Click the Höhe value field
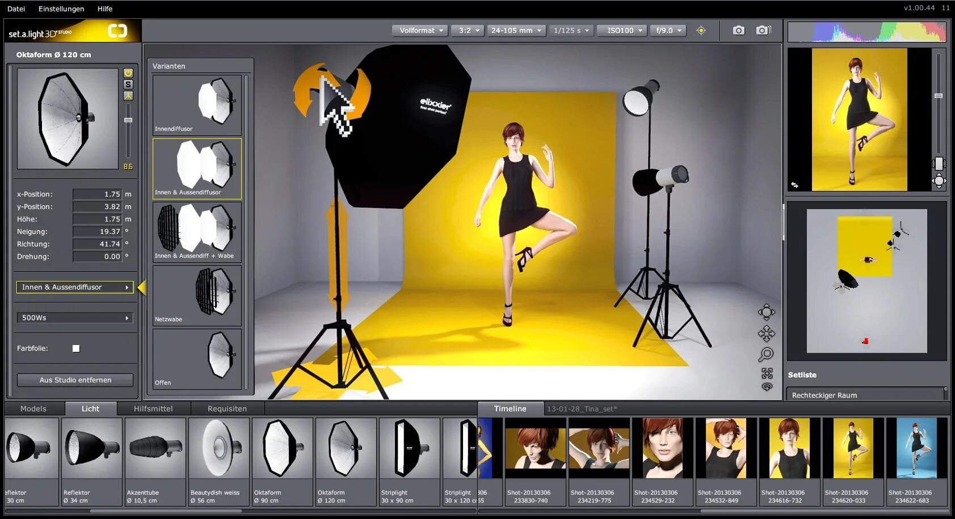955x519 pixels. (97, 219)
